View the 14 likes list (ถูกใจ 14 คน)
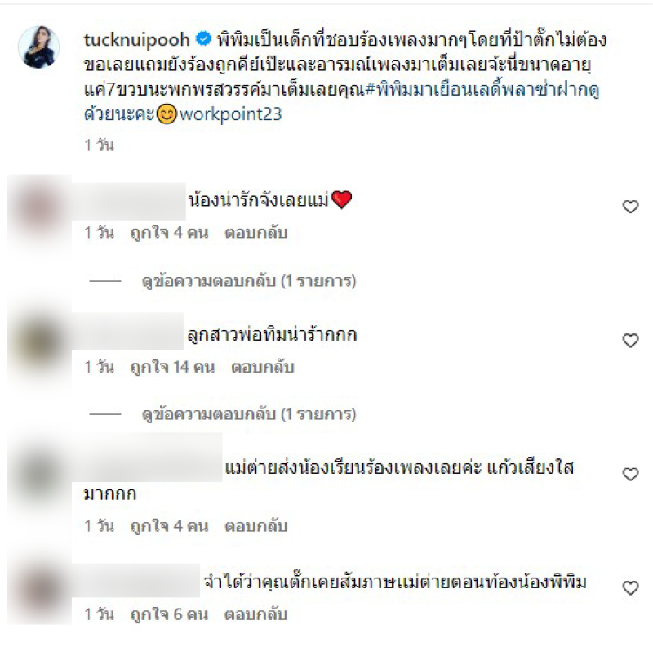 172,367
